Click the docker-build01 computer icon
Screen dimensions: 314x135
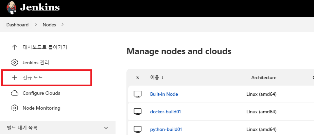[x=138, y=112]
